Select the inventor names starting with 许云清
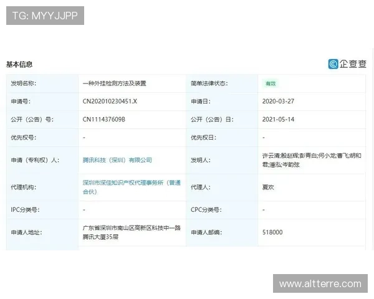This screenshot has height=299, width=374. point(312,160)
